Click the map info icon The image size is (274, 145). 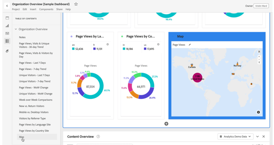point(258,112)
